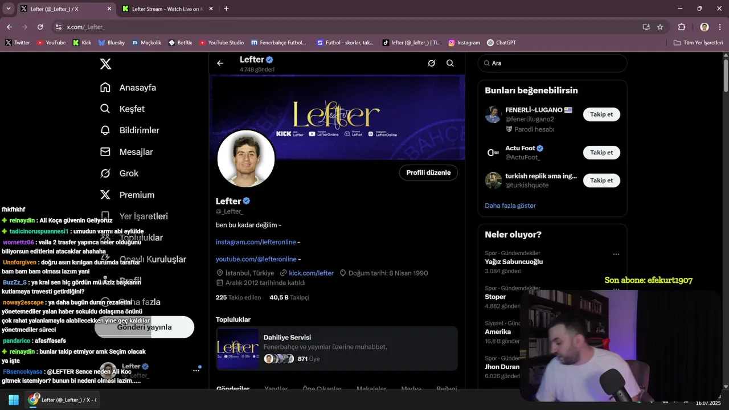Click the back arrow above profile
Viewport: 729px width, 410px height.
[x=220, y=63]
